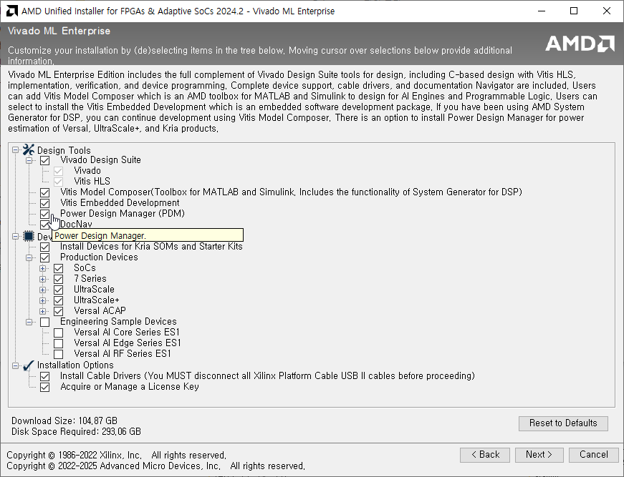624x477 pixels.
Task: Collapse the Design Tools tree node
Action: (x=15, y=150)
